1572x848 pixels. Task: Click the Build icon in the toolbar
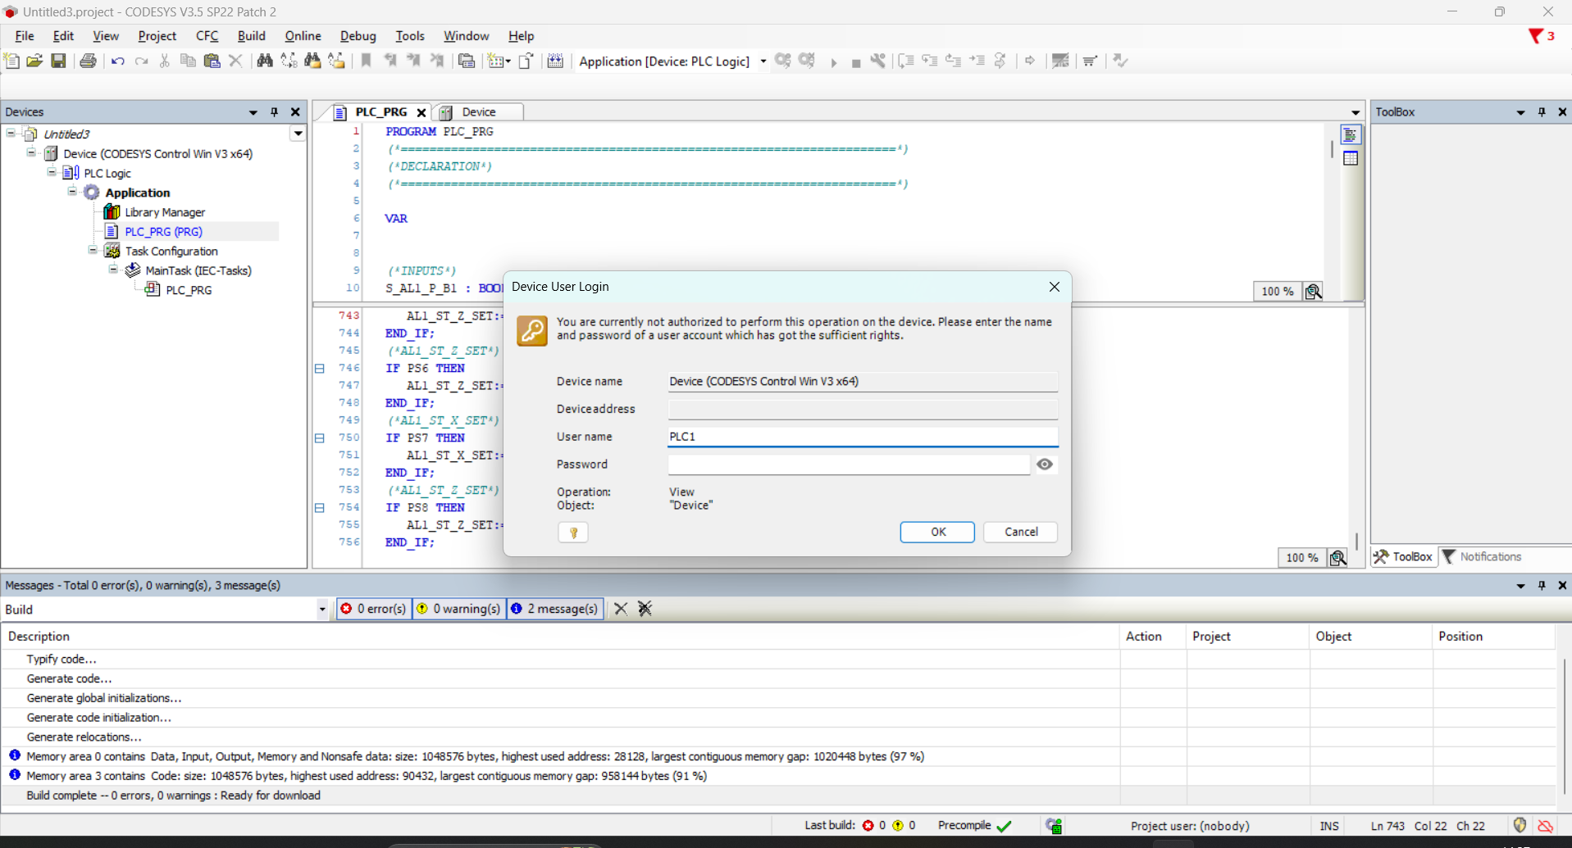coord(555,61)
